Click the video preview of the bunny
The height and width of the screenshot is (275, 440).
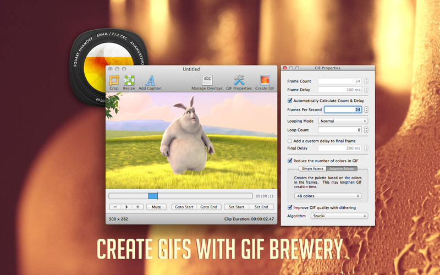191,141
